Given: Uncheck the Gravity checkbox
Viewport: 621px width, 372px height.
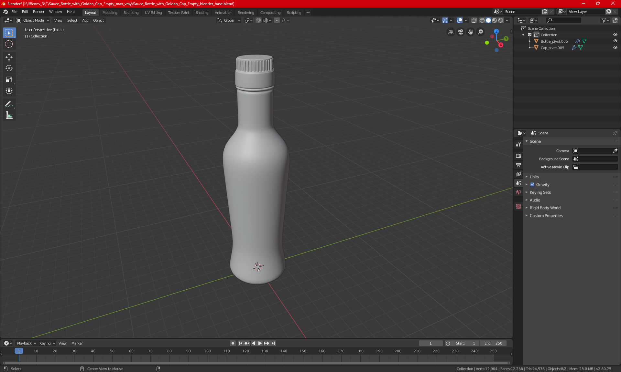Looking at the screenshot, I should (x=532, y=185).
